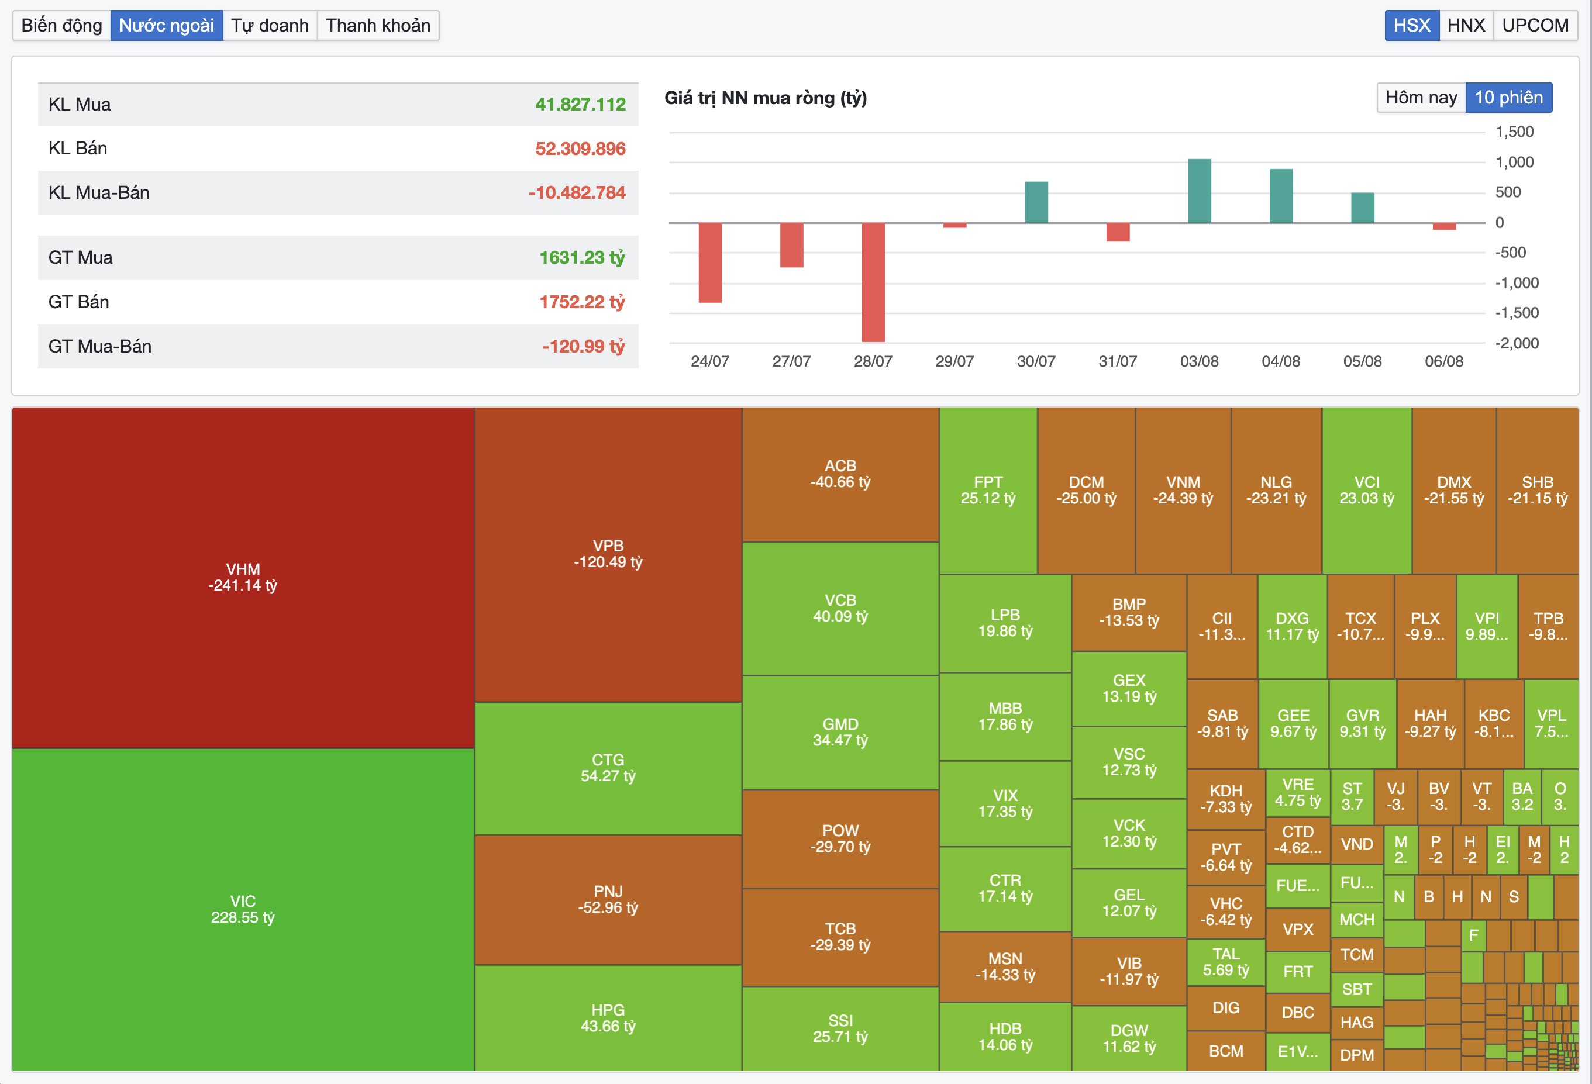
Task: Click the red bar for 24/07
Action: (x=709, y=263)
